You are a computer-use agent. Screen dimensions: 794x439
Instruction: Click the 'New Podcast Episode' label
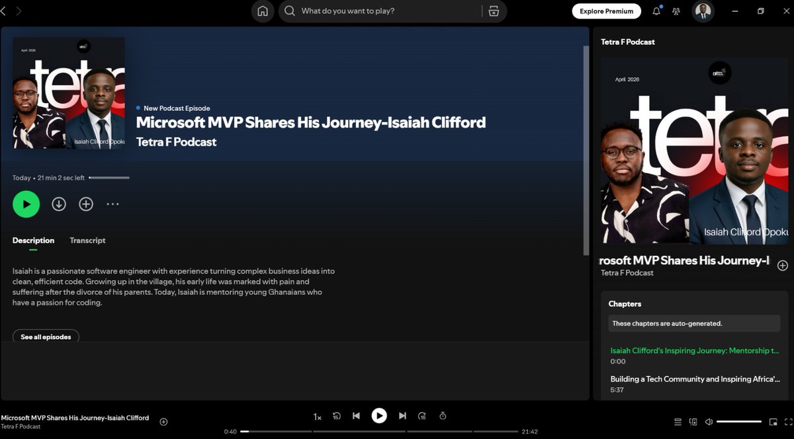pyautogui.click(x=177, y=108)
